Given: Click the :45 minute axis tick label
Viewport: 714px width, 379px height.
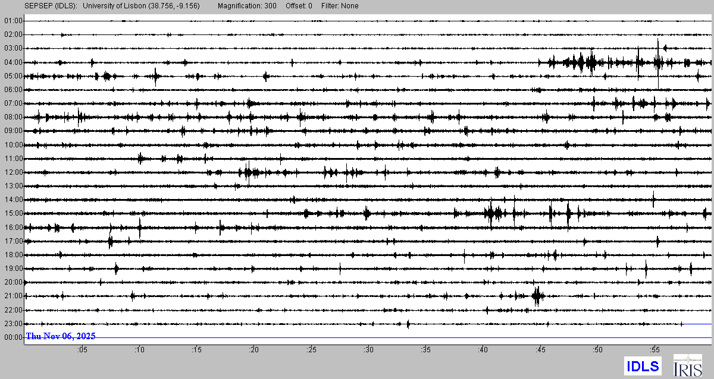Looking at the screenshot, I should (x=540, y=350).
